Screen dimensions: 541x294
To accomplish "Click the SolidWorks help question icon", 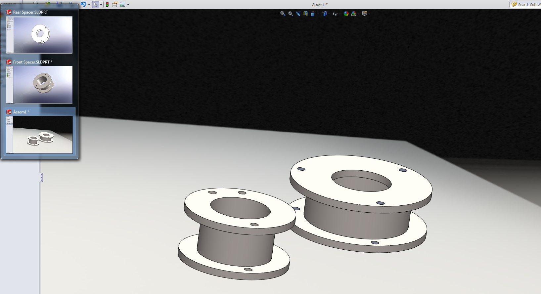I will pyautogui.click(x=514, y=4).
